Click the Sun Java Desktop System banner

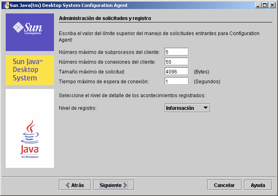coord(30,70)
